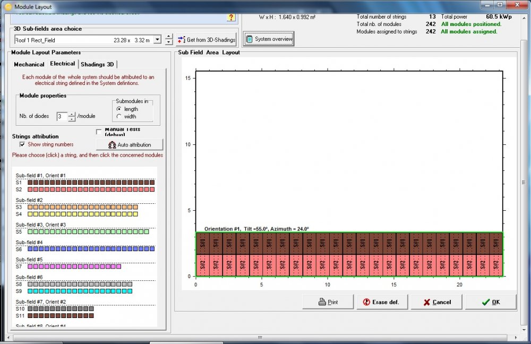Image resolution: width=531 pixels, height=344 pixels.
Task: Open System overview
Action: tap(268, 39)
